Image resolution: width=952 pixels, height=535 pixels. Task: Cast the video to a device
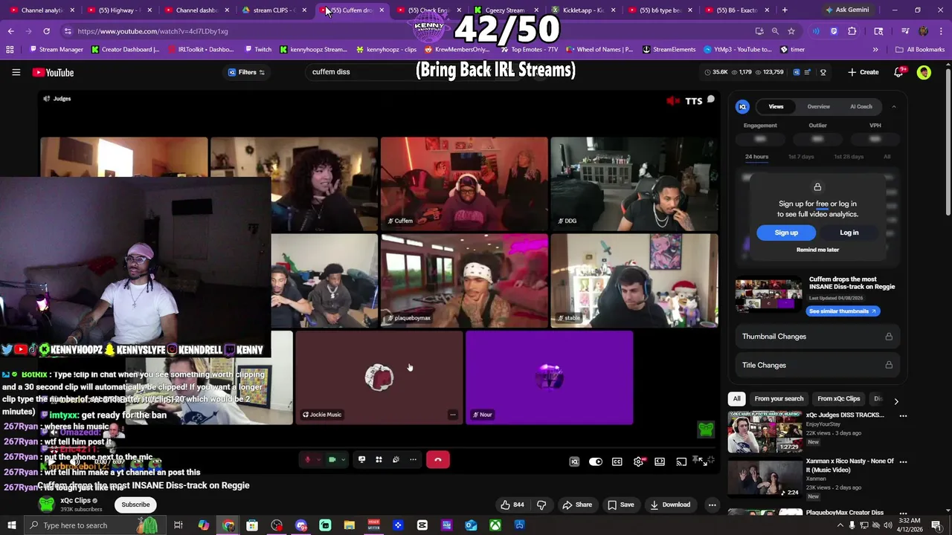[x=681, y=461]
